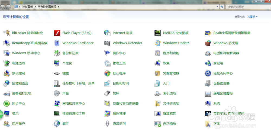
Task: Open 入门 link
Action: [x=166, y=83]
